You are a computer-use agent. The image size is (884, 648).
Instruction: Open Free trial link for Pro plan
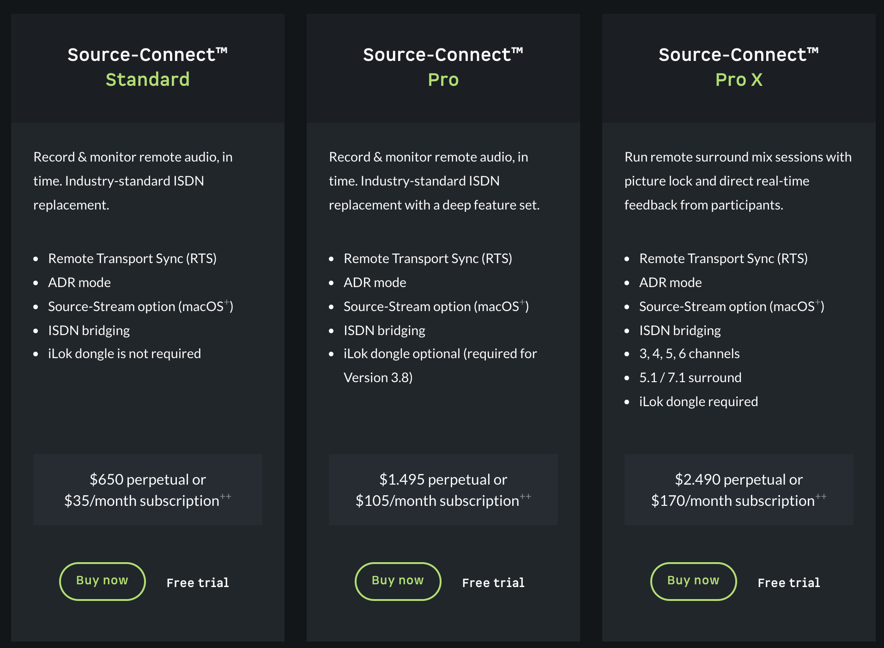pyautogui.click(x=493, y=582)
